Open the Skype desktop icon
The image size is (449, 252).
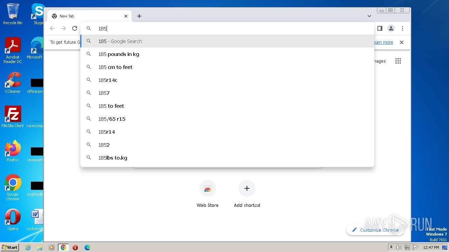38,14
